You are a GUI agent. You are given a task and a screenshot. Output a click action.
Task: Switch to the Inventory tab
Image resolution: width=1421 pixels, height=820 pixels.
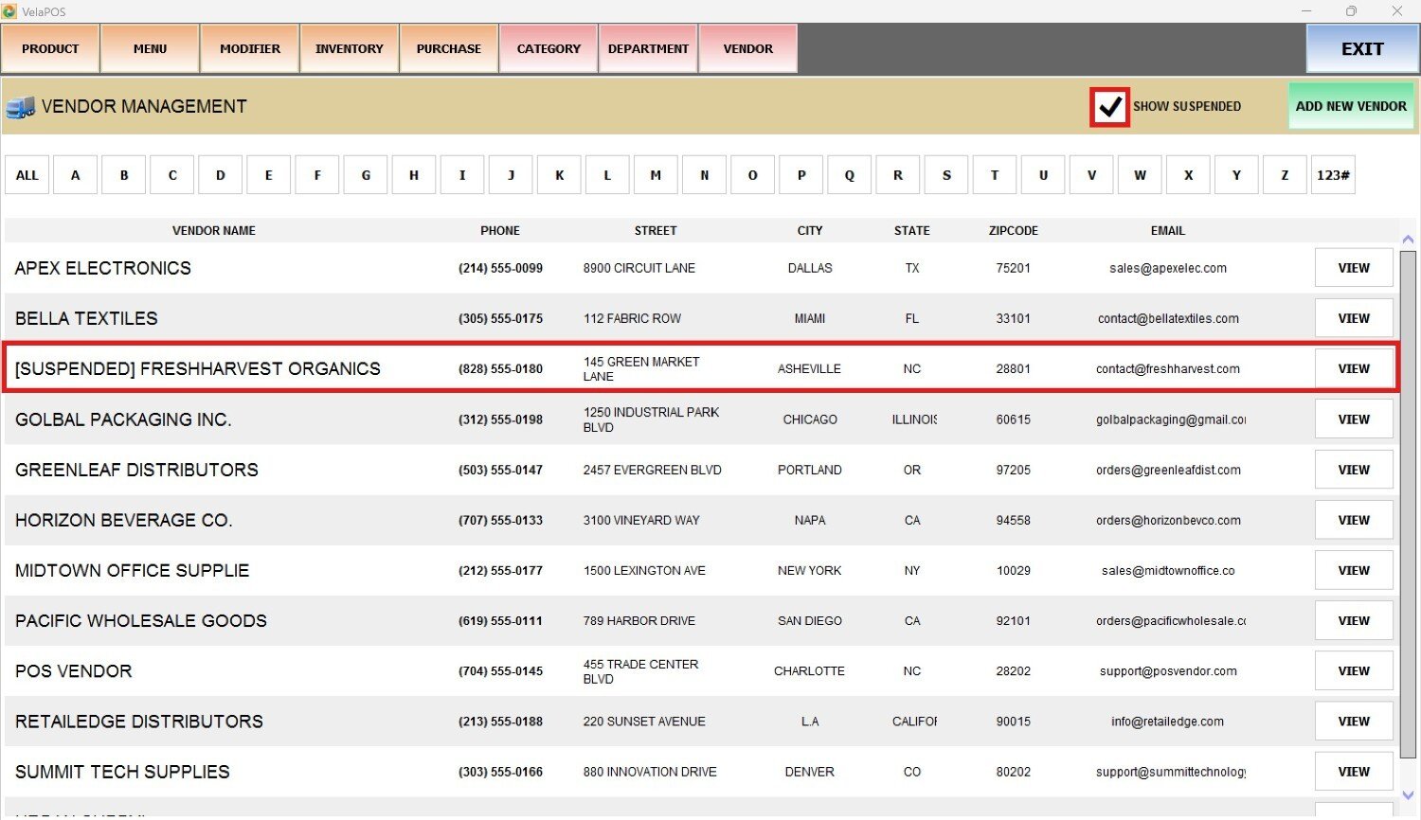click(350, 49)
